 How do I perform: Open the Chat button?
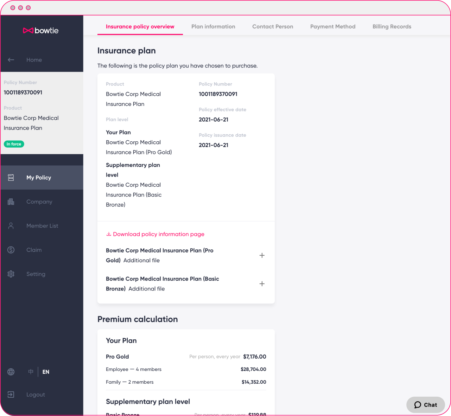pyautogui.click(x=426, y=405)
